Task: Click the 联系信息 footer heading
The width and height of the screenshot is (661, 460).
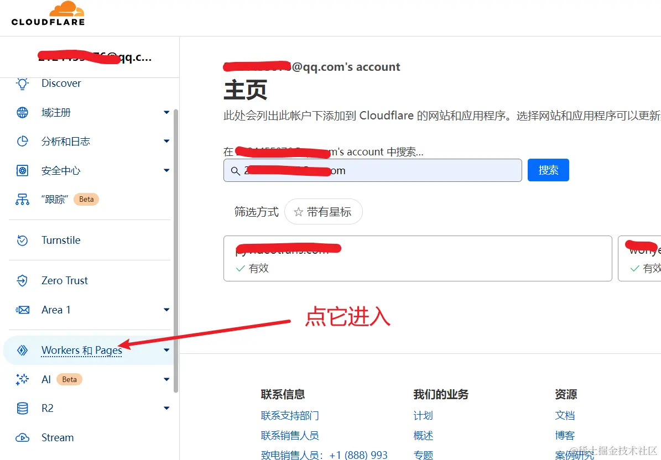Action: pos(283,394)
